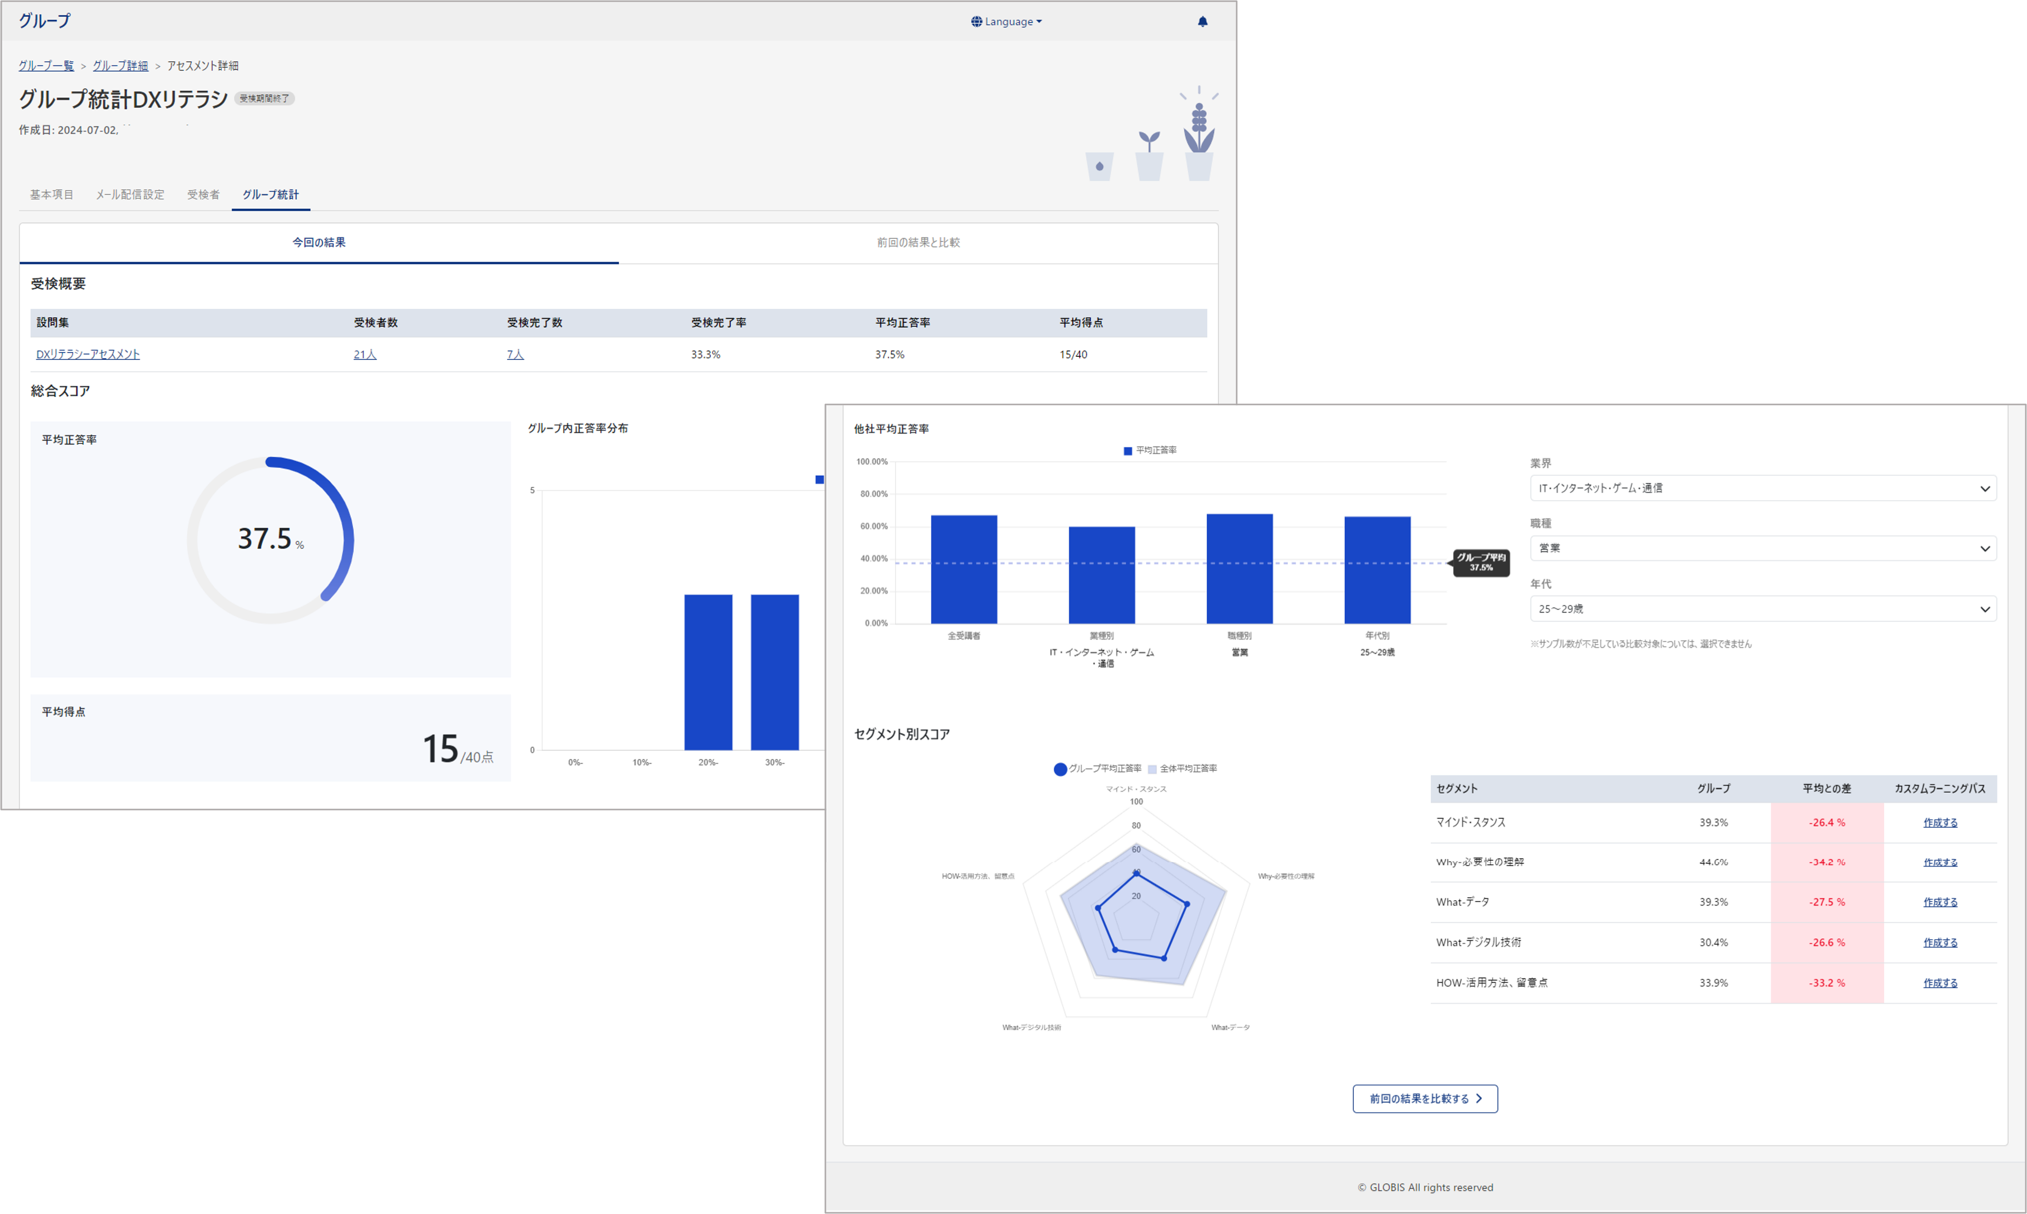The image size is (2027, 1214).
Task: Expand the Language dropdown
Action: (x=1006, y=22)
